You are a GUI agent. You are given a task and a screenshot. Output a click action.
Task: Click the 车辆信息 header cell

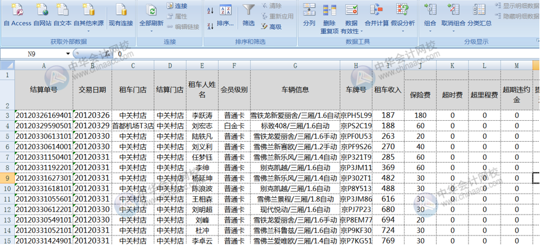point(295,90)
